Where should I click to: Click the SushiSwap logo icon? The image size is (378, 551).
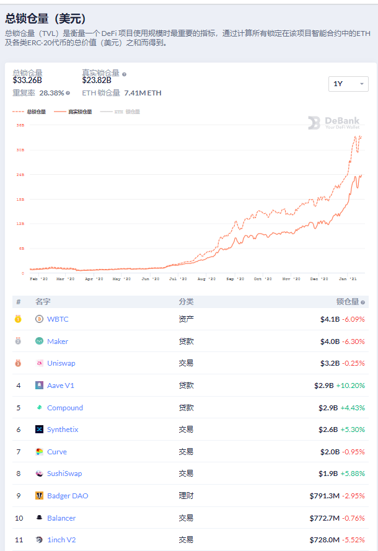(39, 474)
